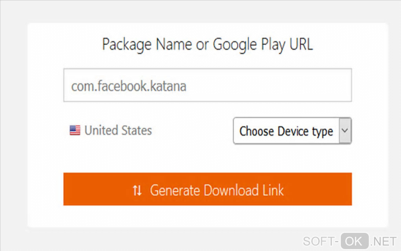
Task: Click the right end of the package input box
Action: point(342,85)
